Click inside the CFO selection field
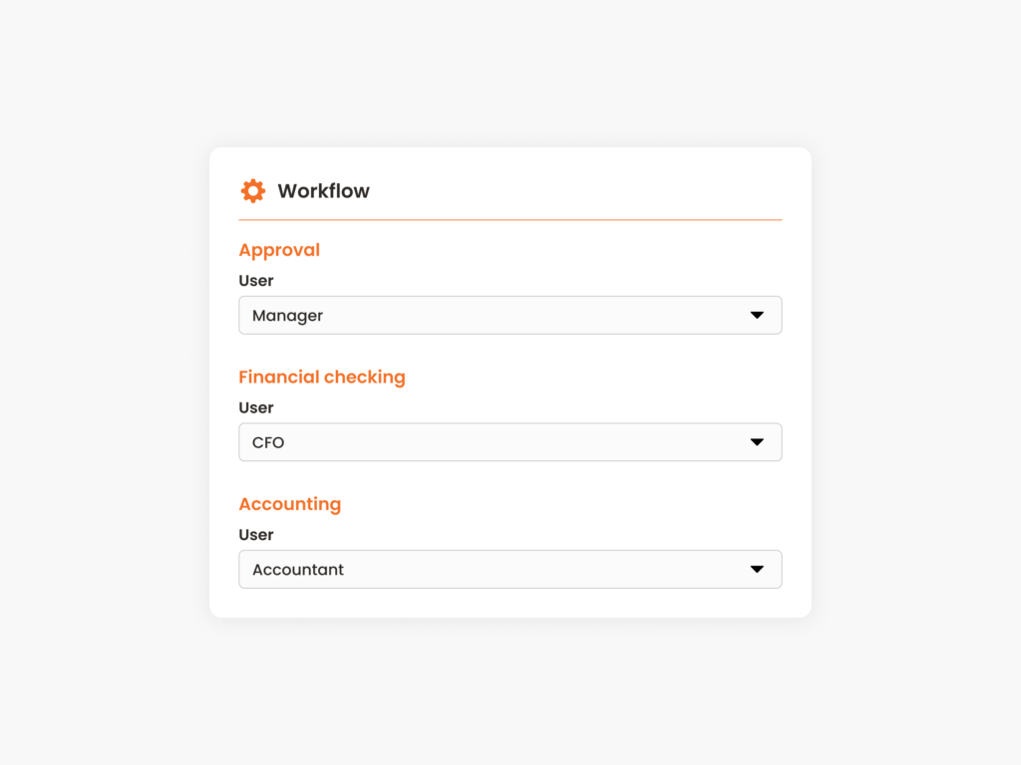 449,441
